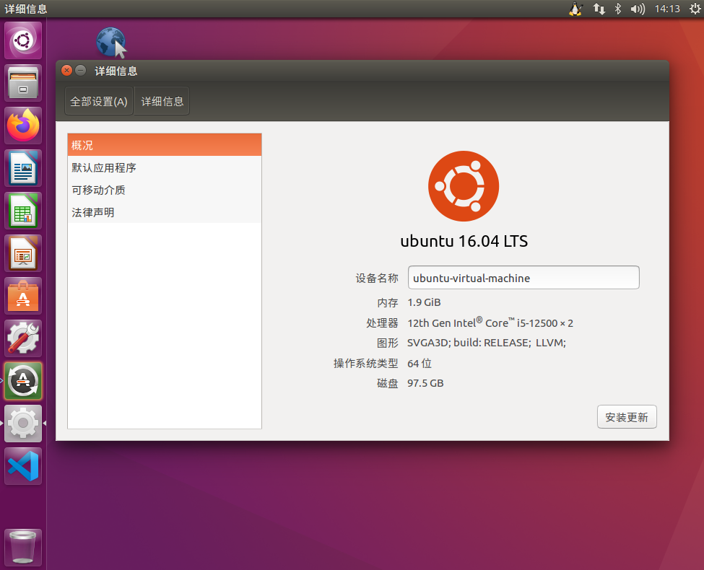The height and width of the screenshot is (570, 704).
Task: Click the 安装更新 button
Action: (626, 417)
